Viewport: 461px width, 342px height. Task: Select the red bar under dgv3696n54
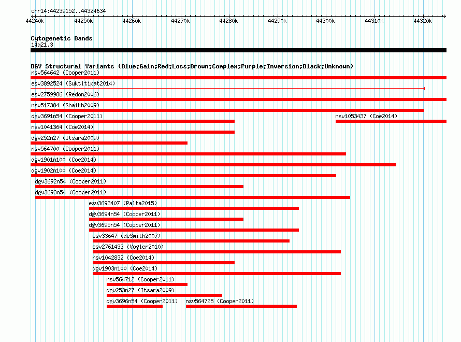135,306
